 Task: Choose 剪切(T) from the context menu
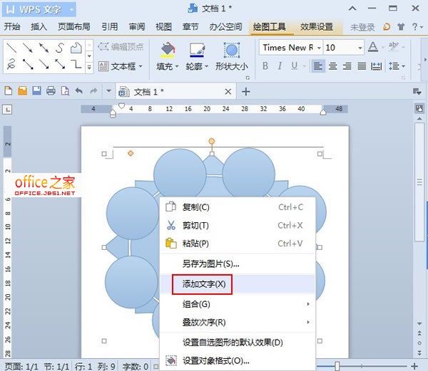tap(238, 225)
